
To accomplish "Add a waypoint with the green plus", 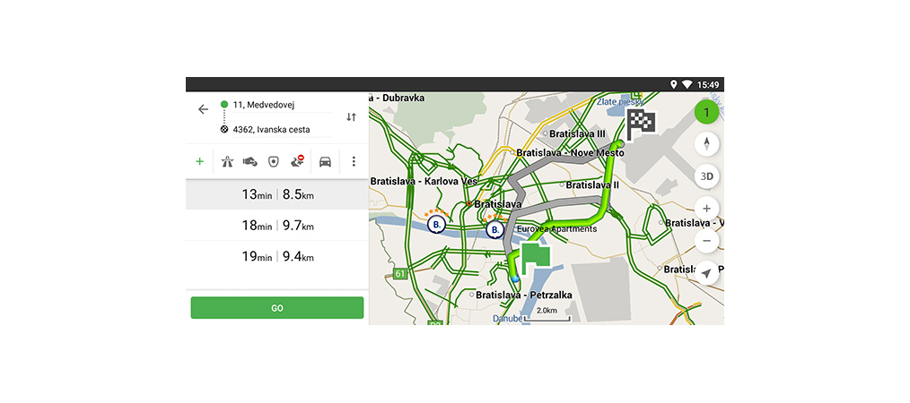I will 199,162.
